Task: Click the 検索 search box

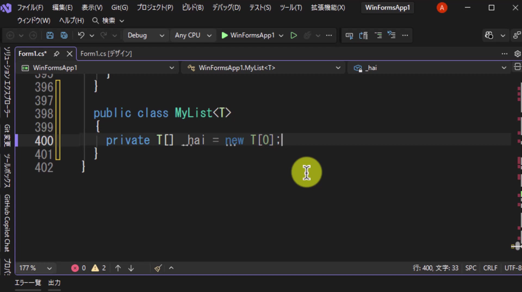Action: point(108,21)
